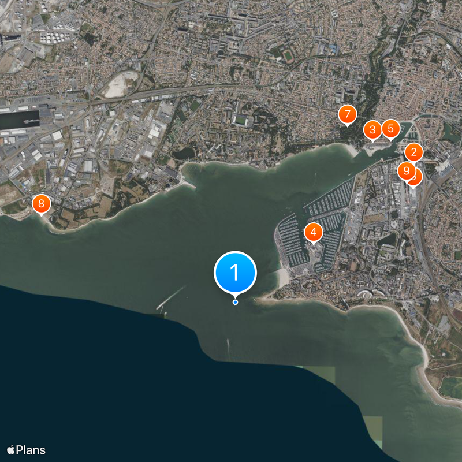Tap the orange pin numbered 2
This screenshot has height=462, width=462.
413,152
